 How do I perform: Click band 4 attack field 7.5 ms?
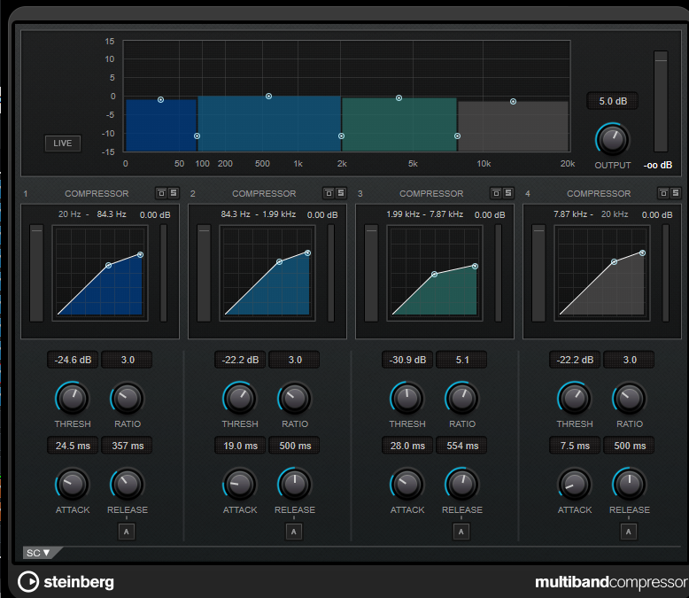pyautogui.click(x=575, y=446)
